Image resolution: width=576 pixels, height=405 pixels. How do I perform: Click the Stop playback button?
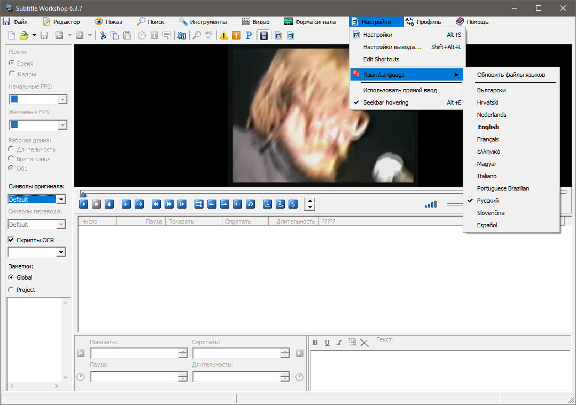[97, 204]
